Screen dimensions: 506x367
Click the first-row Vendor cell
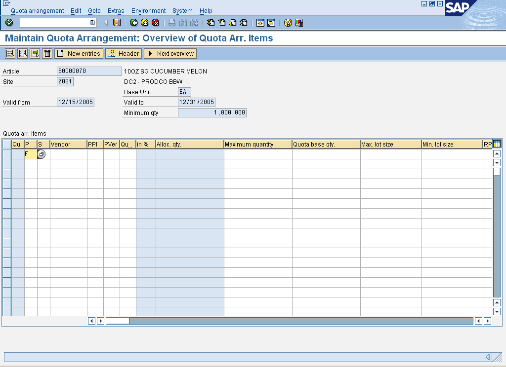click(68, 154)
